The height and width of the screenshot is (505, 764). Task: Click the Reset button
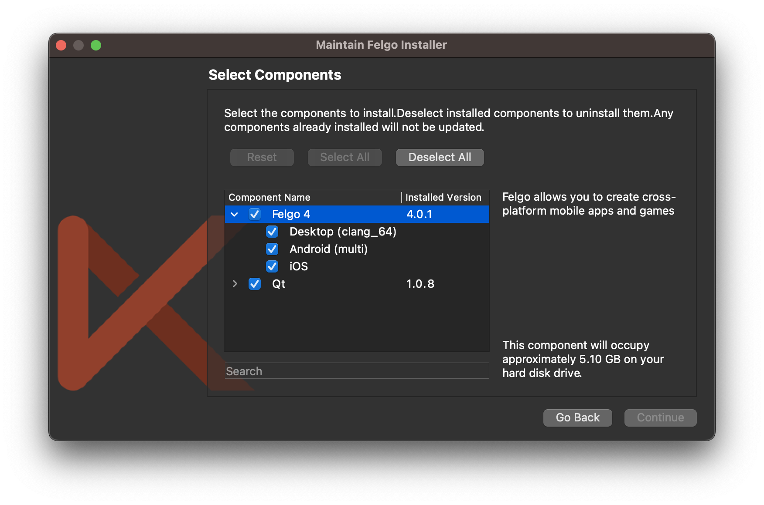pyautogui.click(x=262, y=157)
